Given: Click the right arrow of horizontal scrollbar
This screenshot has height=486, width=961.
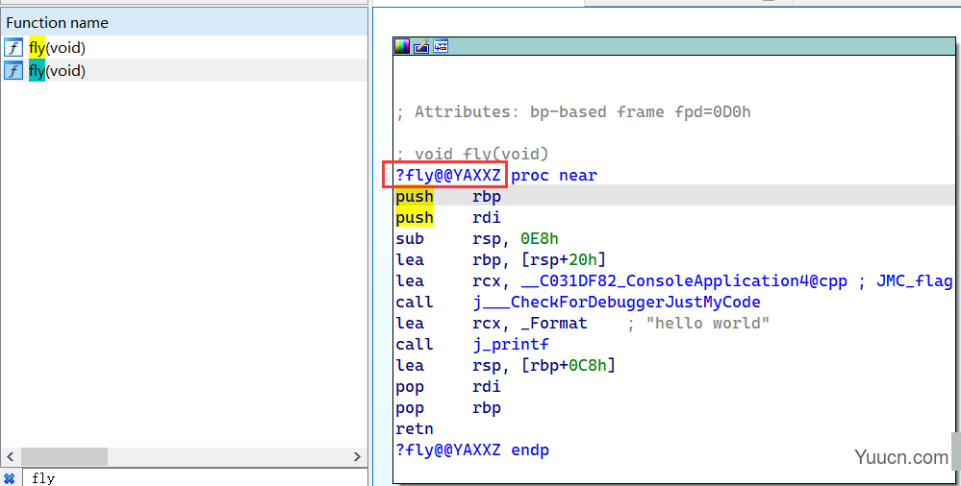Looking at the screenshot, I should pos(357,456).
